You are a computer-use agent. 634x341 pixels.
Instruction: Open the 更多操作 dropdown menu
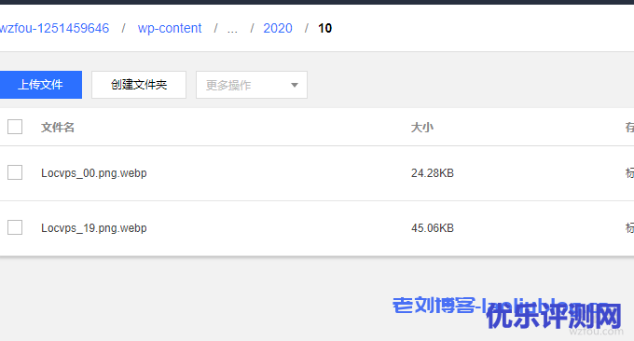(x=252, y=85)
